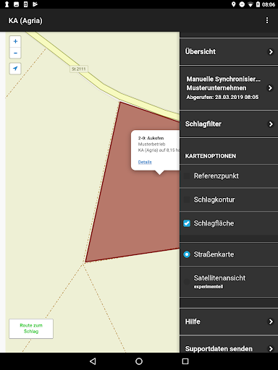Tap the location status bar icon
This screenshot has width=278, height=370.
pos(233,4)
